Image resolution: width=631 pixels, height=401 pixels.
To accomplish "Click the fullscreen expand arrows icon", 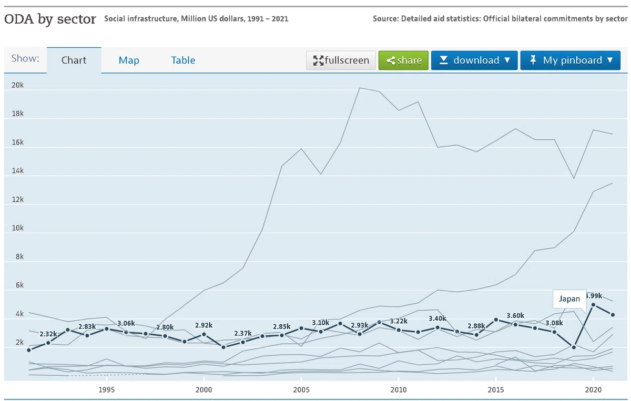I will [318, 60].
